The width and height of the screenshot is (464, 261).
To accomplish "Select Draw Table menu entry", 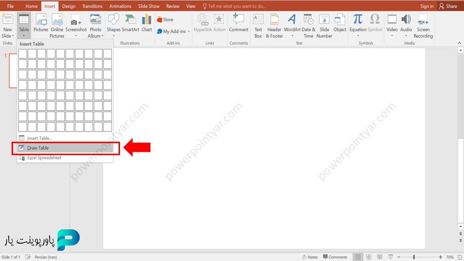I will coord(65,148).
